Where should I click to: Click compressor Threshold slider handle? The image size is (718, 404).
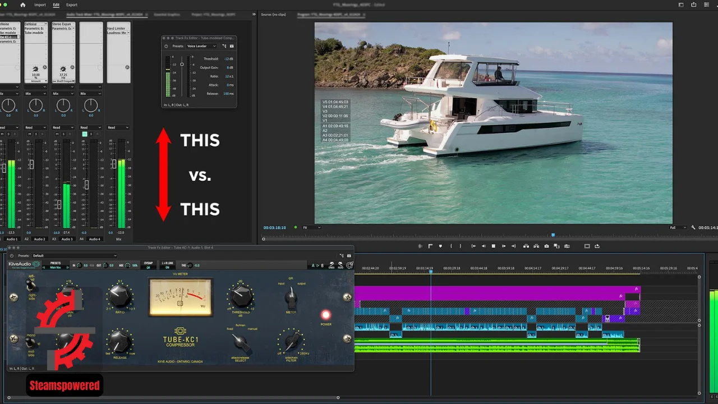click(182, 65)
